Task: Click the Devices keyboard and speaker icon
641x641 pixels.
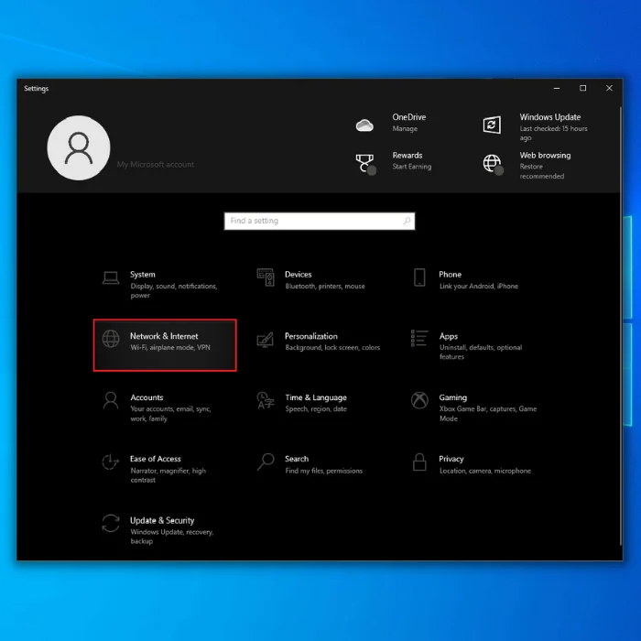Action: click(266, 277)
